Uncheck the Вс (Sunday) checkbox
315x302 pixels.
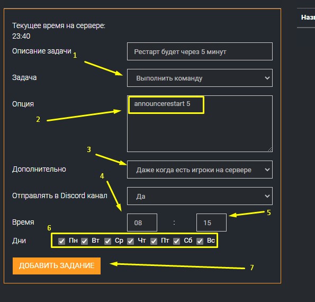[200, 241]
